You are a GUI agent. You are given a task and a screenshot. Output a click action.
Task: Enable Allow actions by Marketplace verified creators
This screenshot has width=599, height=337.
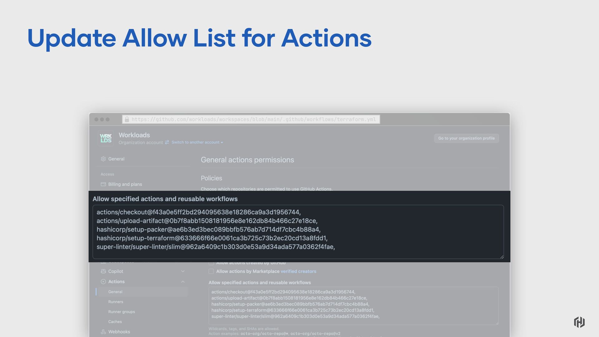[x=211, y=271]
